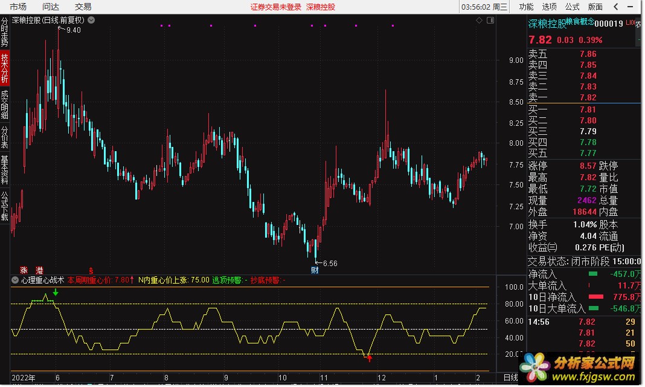Click first pink info dot atop chart
Screen dimensions: 645x387
[162, 25]
